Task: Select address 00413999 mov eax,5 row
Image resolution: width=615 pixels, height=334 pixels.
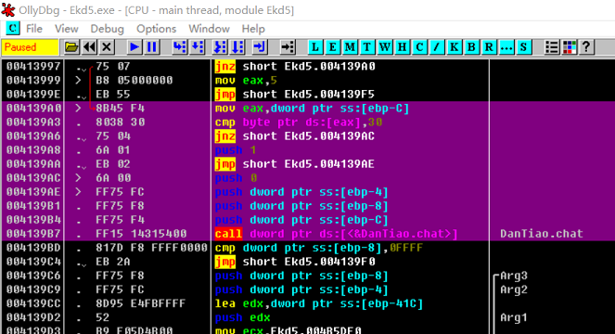Action: pos(308,80)
